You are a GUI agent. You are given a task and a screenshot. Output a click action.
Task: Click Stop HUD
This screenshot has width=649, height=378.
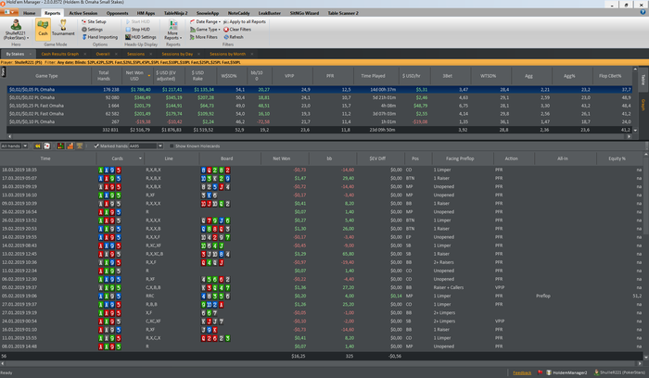pos(137,30)
